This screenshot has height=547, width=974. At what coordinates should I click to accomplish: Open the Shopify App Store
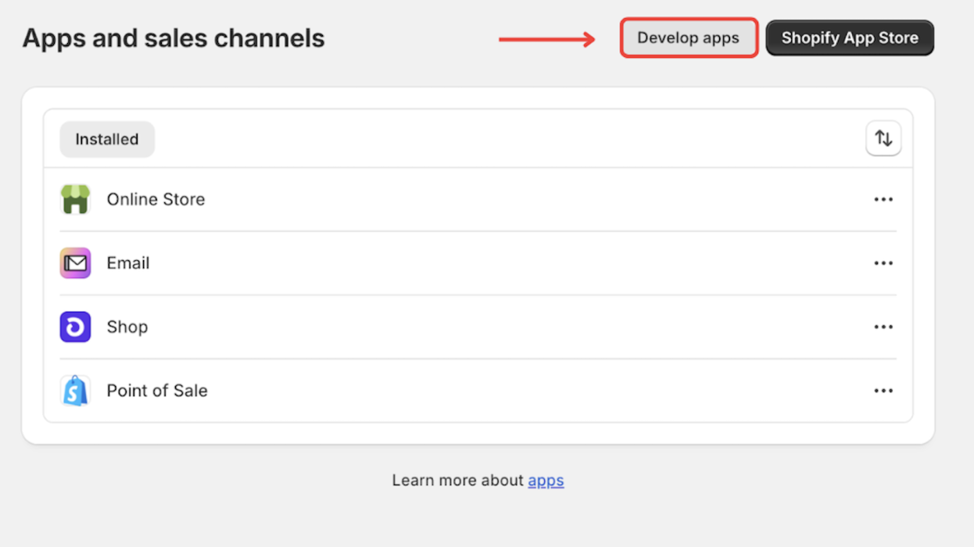pos(850,38)
